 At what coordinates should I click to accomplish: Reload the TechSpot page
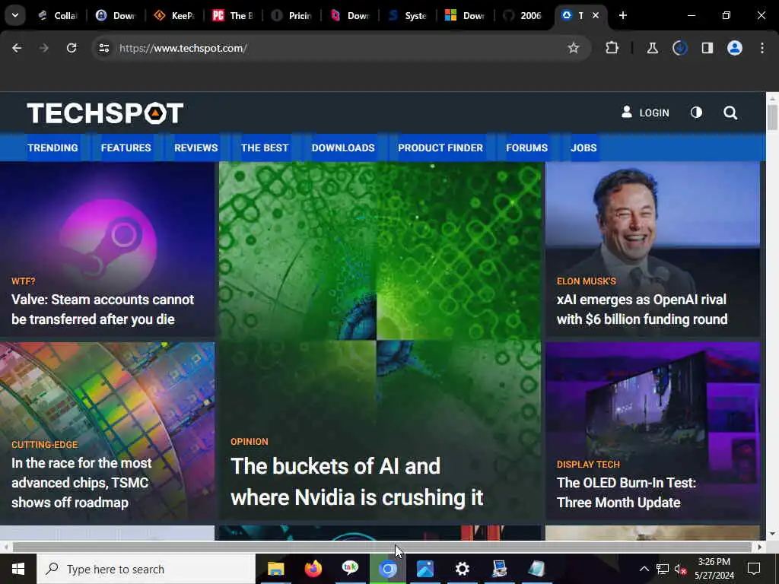72,48
